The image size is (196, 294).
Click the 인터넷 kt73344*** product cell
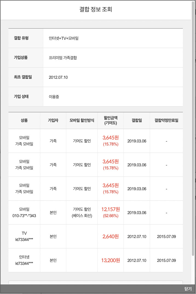pos(24,260)
